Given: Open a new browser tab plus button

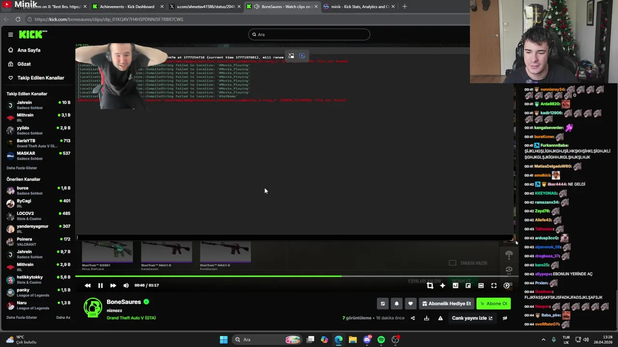Looking at the screenshot, I should [x=405, y=6].
